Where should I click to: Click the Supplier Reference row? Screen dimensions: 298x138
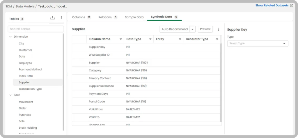[x=146, y=86]
